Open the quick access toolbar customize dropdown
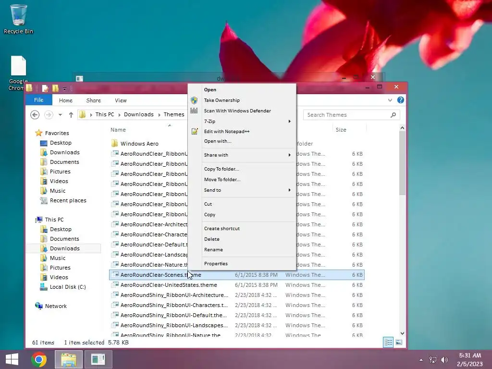 64,89
